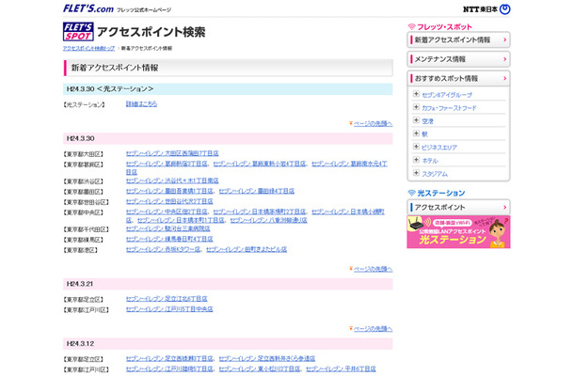Select 空港 in sidebar list
The width and height of the screenshot is (574, 376).
point(427,121)
